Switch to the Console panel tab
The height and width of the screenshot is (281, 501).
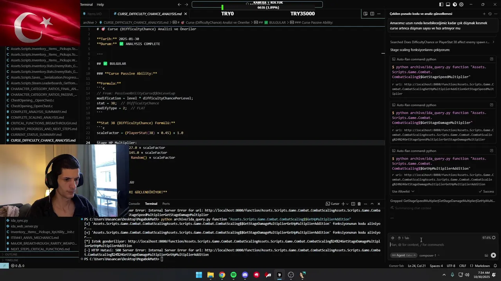[134, 204]
